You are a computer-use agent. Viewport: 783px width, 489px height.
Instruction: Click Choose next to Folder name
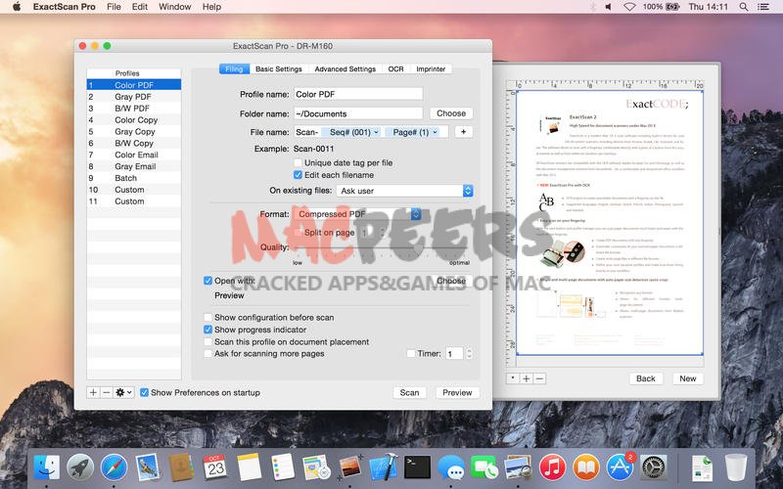pyautogui.click(x=451, y=113)
